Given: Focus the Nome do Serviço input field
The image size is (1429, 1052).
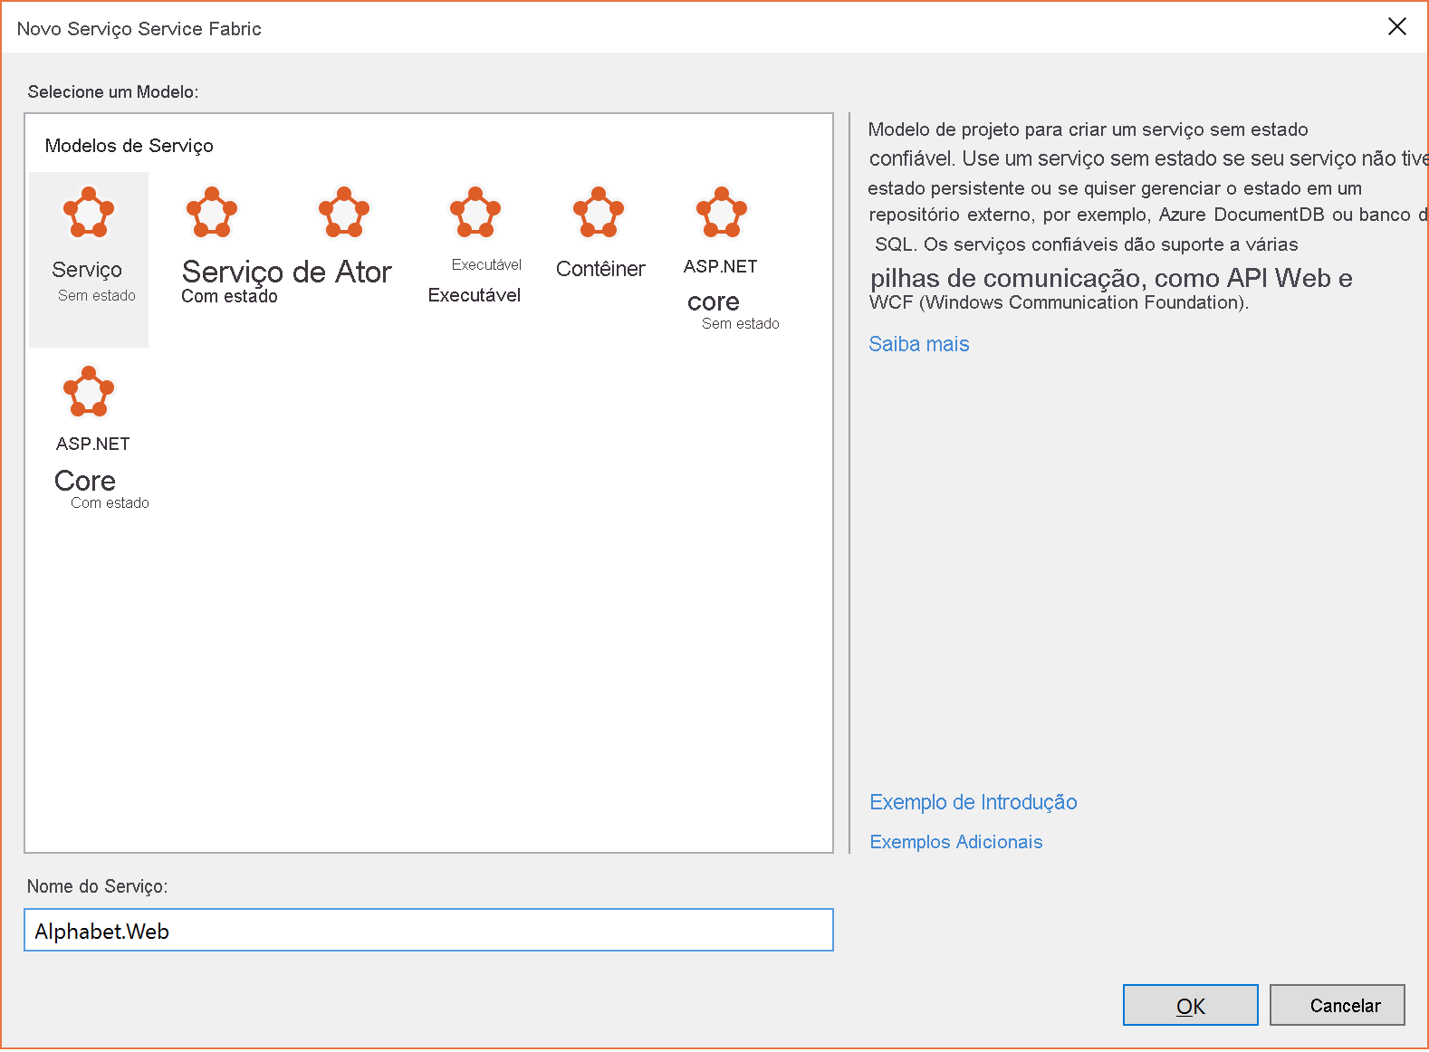Looking at the screenshot, I should 428,930.
